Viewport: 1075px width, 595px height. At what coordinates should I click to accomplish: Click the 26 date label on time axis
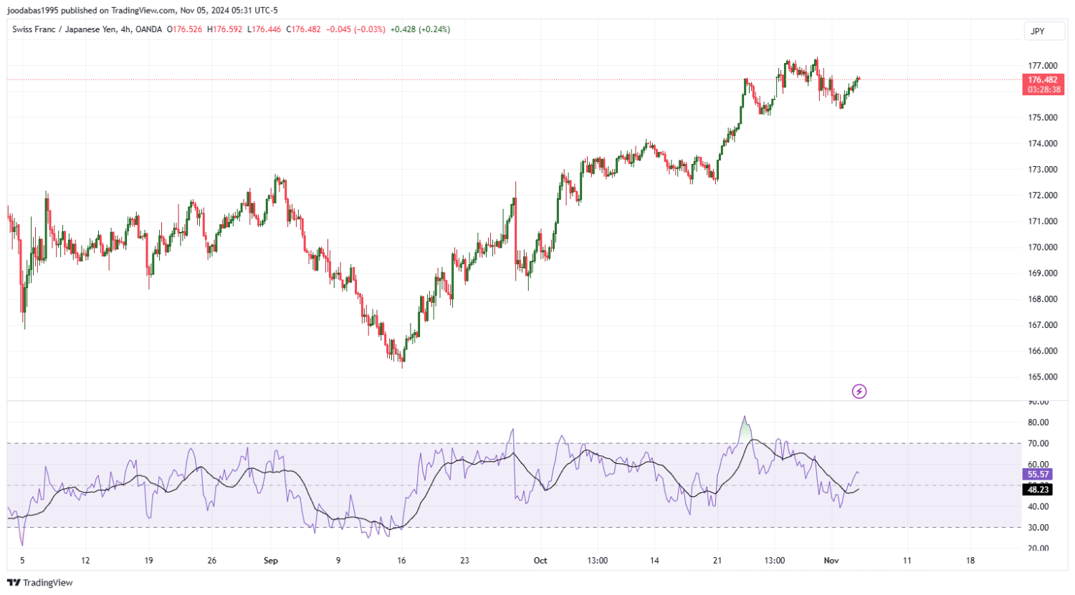click(x=211, y=561)
